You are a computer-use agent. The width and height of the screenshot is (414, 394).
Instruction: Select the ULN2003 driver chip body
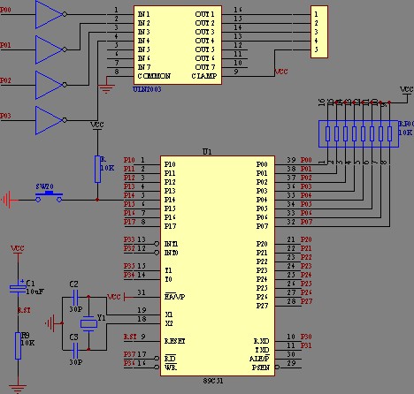pyautogui.click(x=178, y=45)
